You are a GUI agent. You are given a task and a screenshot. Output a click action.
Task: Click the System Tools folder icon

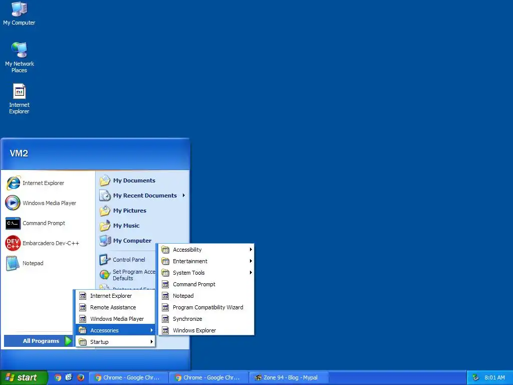165,273
